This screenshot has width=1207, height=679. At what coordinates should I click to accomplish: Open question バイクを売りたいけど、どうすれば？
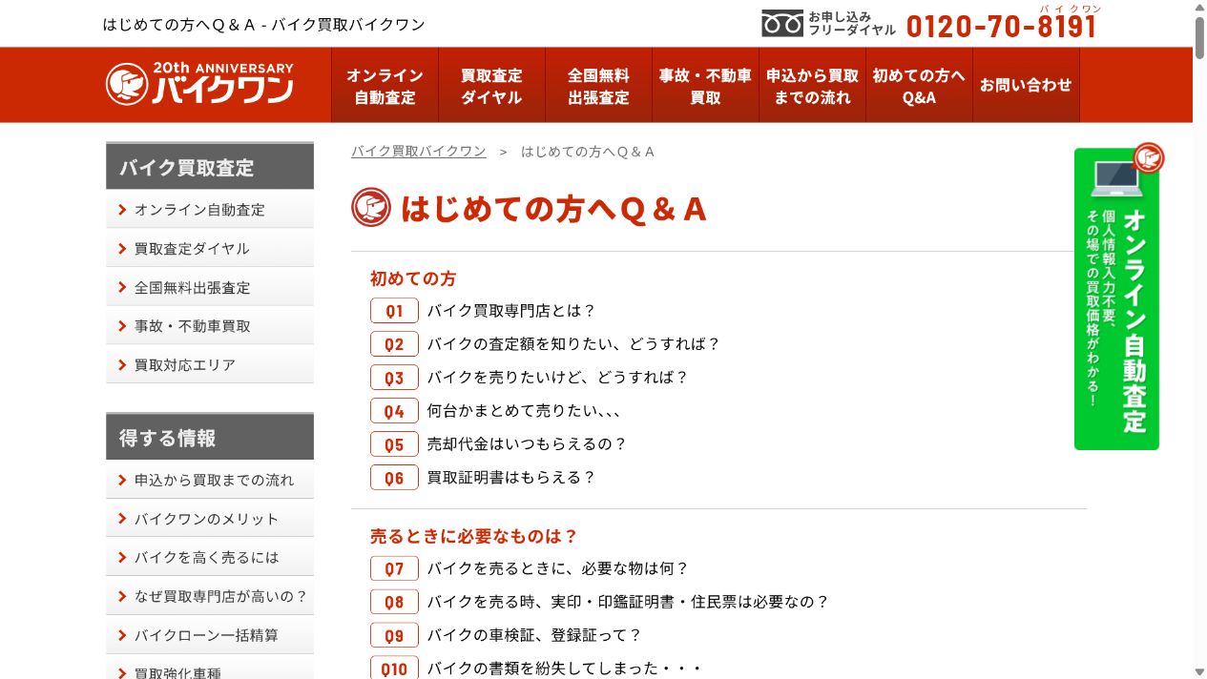tap(557, 378)
